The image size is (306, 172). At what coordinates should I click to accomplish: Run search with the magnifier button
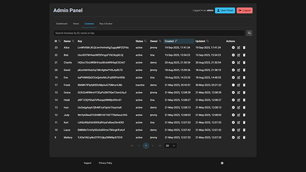(x=249, y=33)
